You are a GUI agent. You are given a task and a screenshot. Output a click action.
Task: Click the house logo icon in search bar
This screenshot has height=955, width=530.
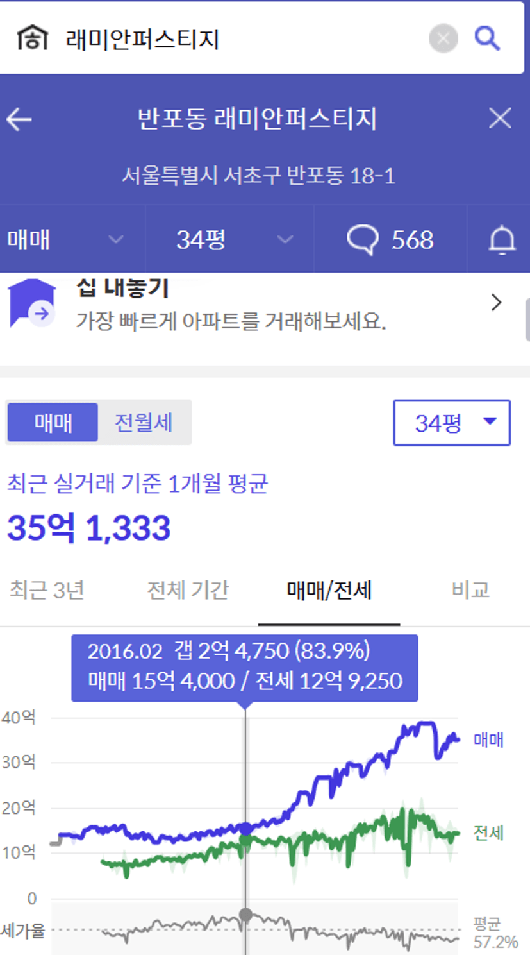32,38
